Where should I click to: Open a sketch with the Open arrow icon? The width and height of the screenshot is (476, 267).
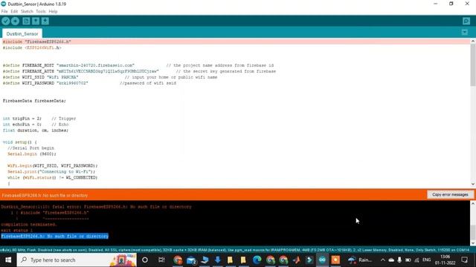pyautogui.click(x=36, y=22)
